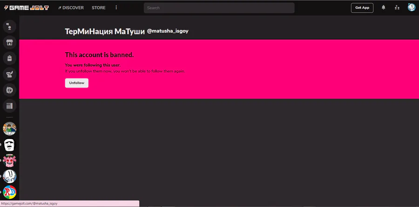The image size is (419, 207).
Task: Open the quill quests icon in the sidebar
Action: pos(10,74)
